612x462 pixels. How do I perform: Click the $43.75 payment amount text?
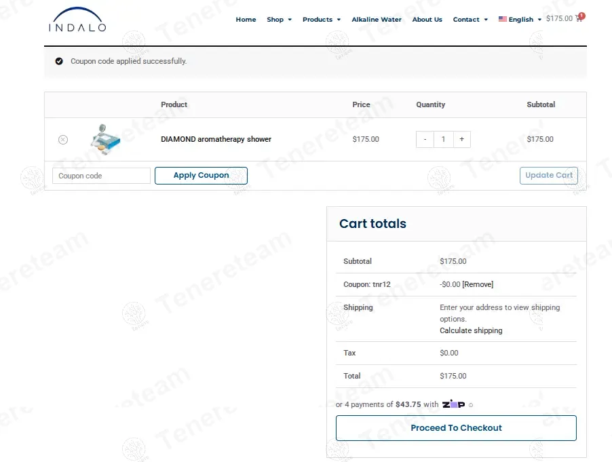408,404
